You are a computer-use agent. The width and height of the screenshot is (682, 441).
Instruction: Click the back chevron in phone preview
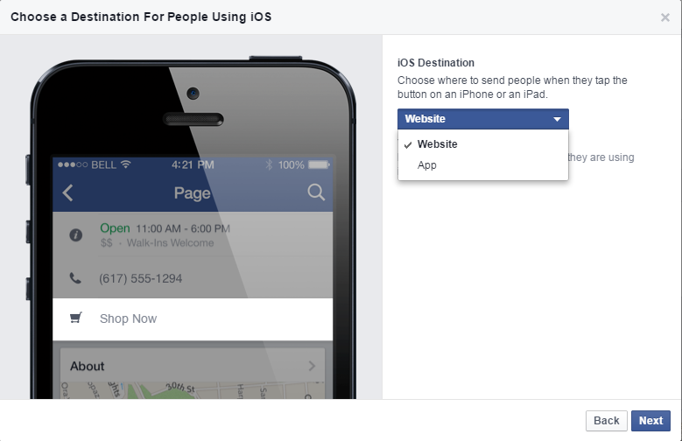point(68,192)
